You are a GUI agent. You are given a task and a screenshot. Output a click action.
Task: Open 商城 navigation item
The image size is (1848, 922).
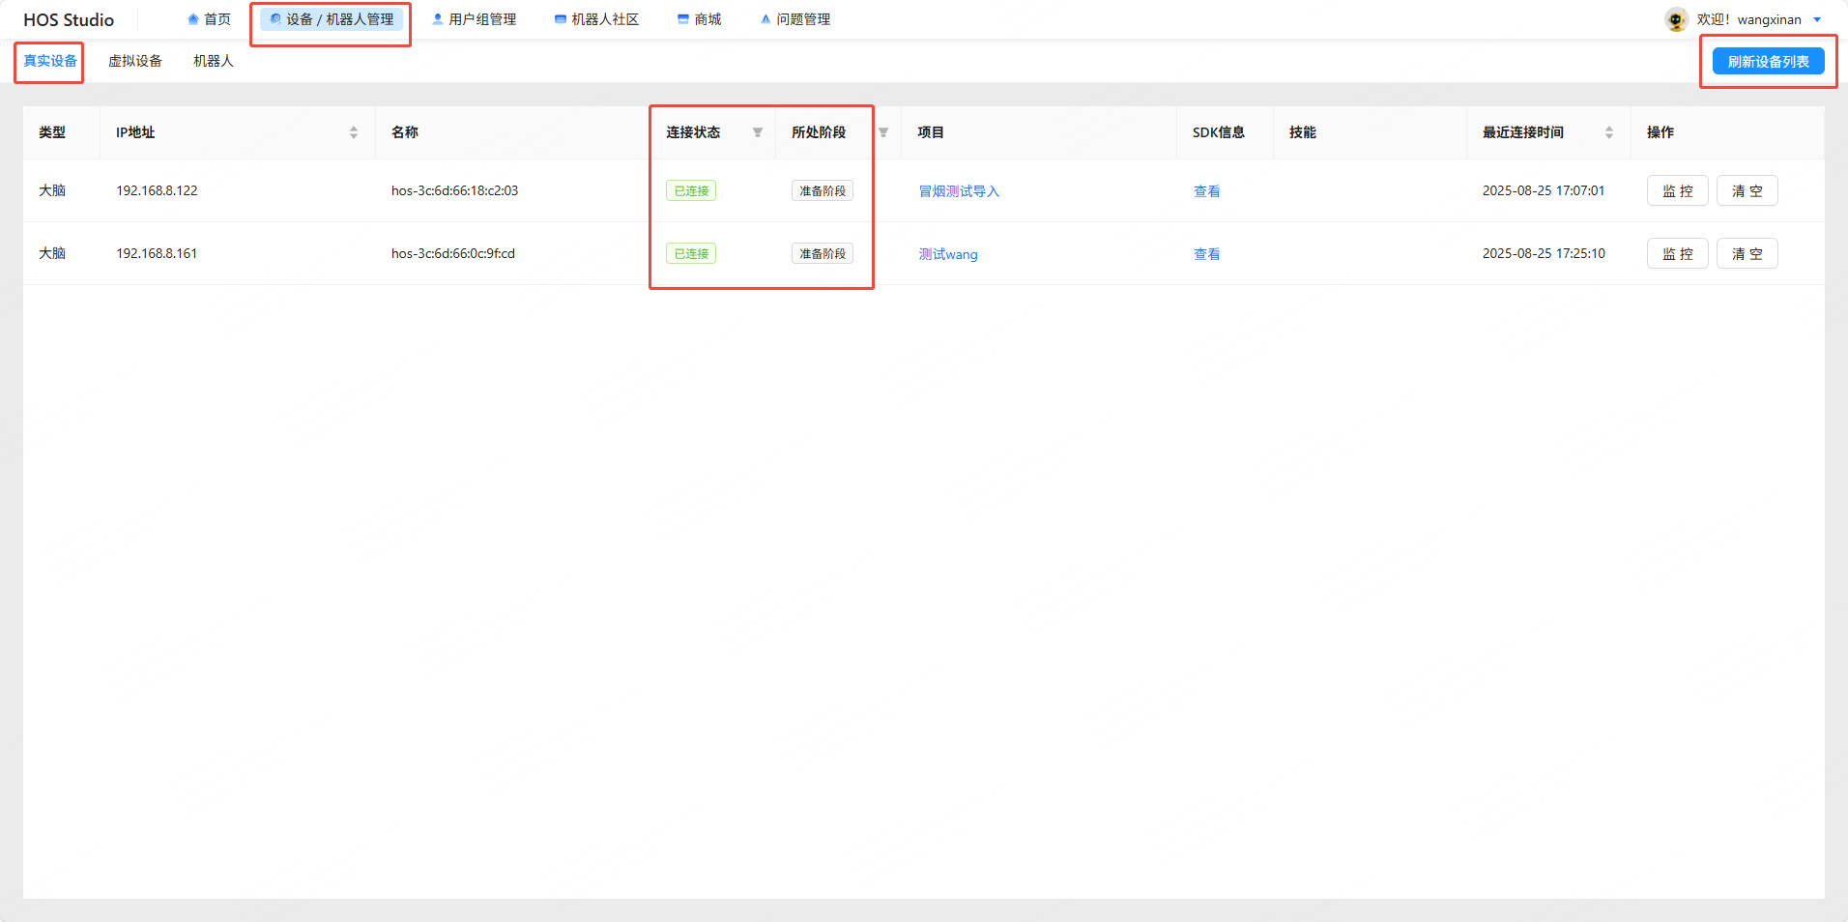tap(699, 19)
